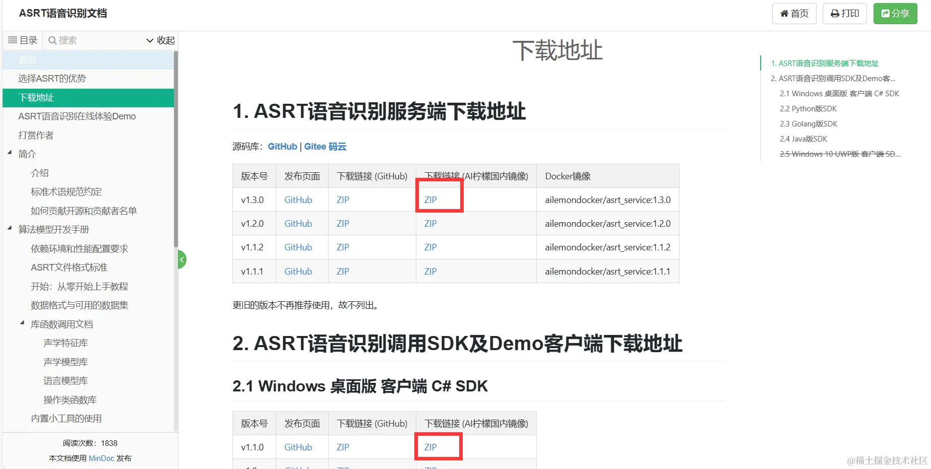Screen dimensions: 931x469
Task: Click ailemondocker/asrt_service:1.1.1 Docker image text
Action: point(608,272)
